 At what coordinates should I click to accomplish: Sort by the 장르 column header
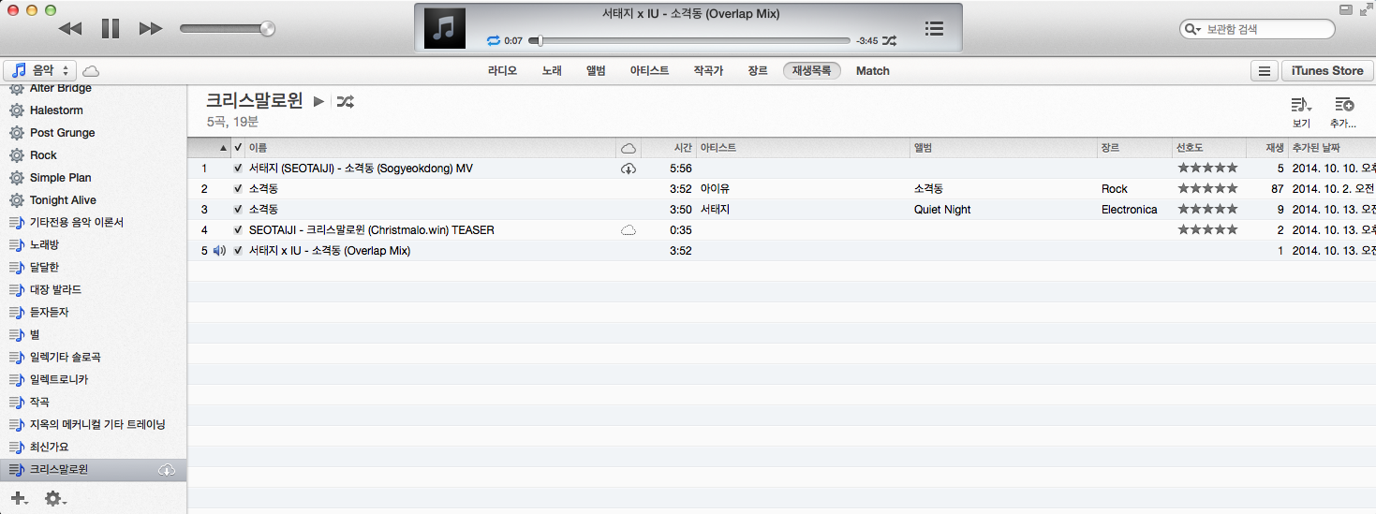coord(1135,148)
